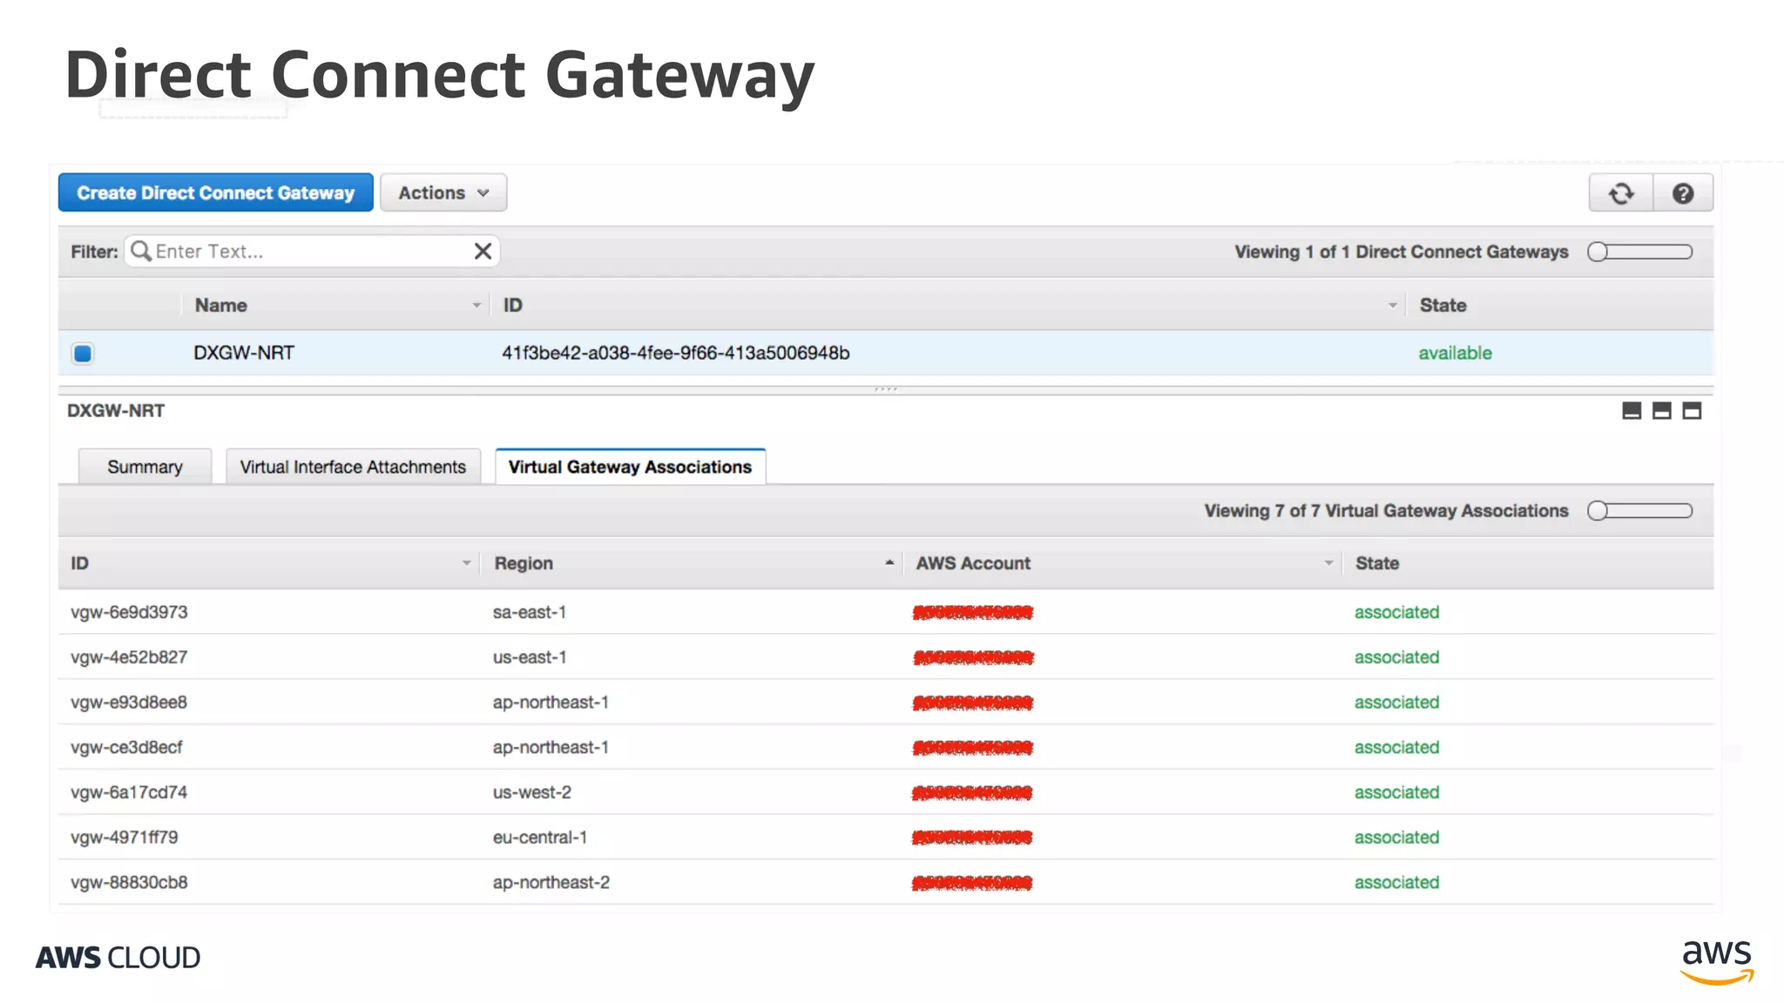Image resolution: width=1784 pixels, height=1003 pixels.
Task: Open AWS Account column dropdown arrow
Action: (1328, 563)
